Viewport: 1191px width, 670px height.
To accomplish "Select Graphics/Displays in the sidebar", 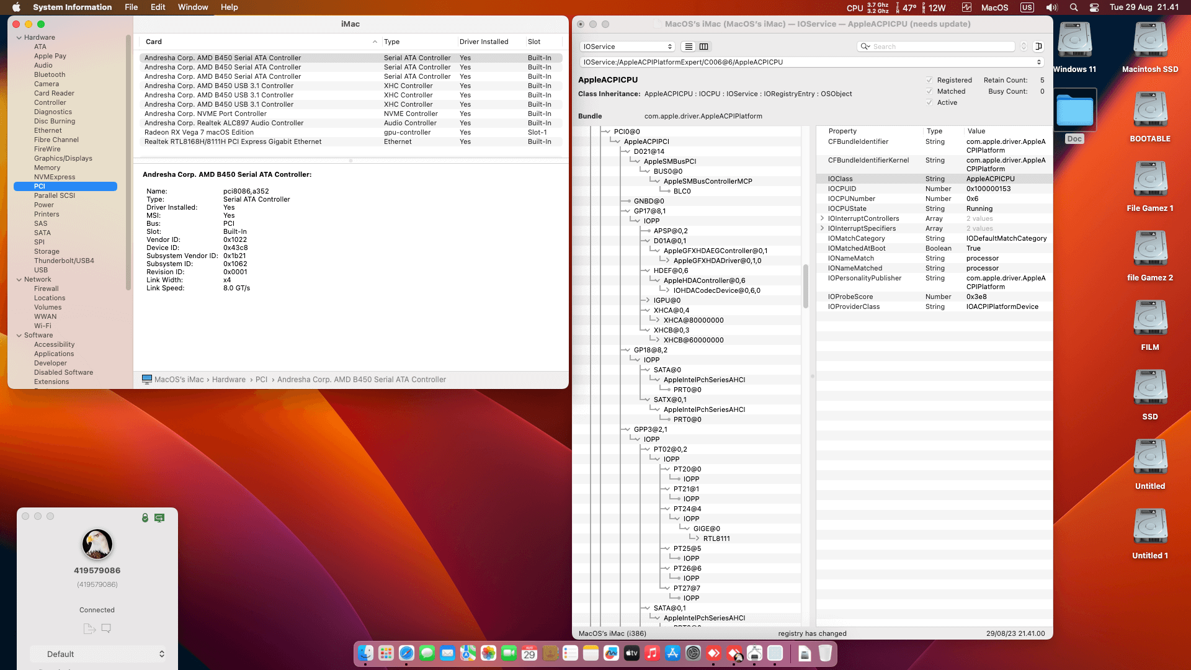I will point(63,158).
